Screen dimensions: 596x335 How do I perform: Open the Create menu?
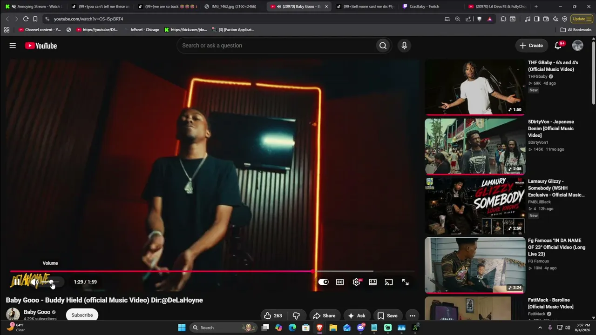click(531, 46)
